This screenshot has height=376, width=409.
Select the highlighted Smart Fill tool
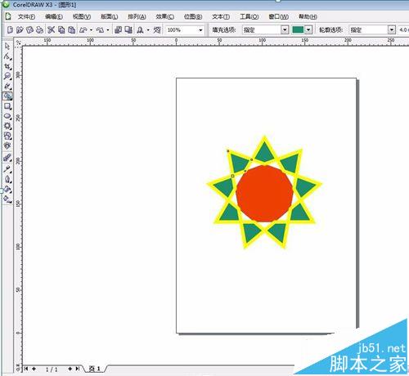click(7, 96)
